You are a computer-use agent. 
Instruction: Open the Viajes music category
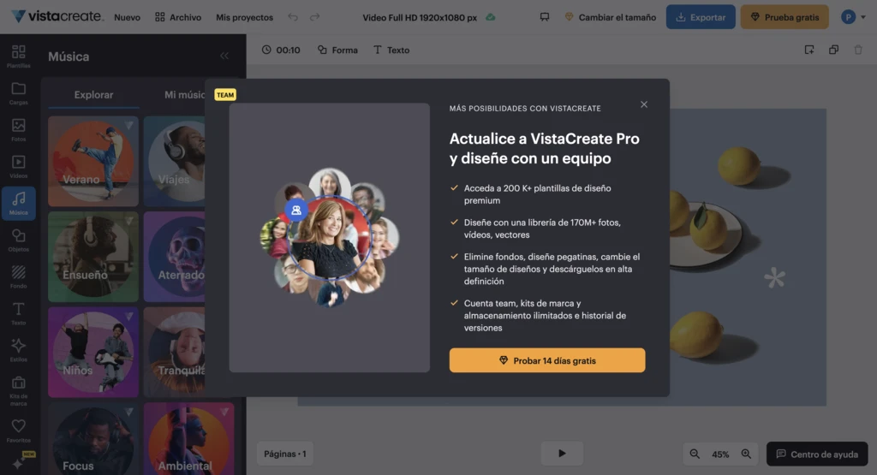tap(174, 161)
